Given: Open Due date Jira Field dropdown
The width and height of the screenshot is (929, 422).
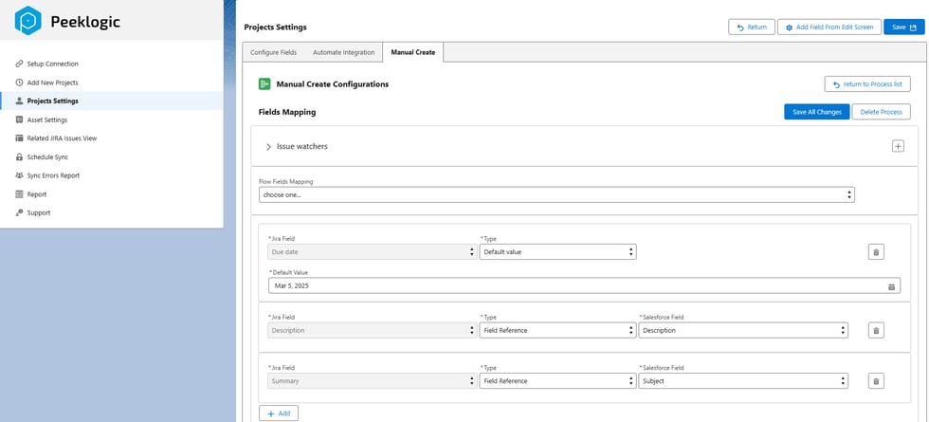Looking at the screenshot, I should (x=372, y=252).
